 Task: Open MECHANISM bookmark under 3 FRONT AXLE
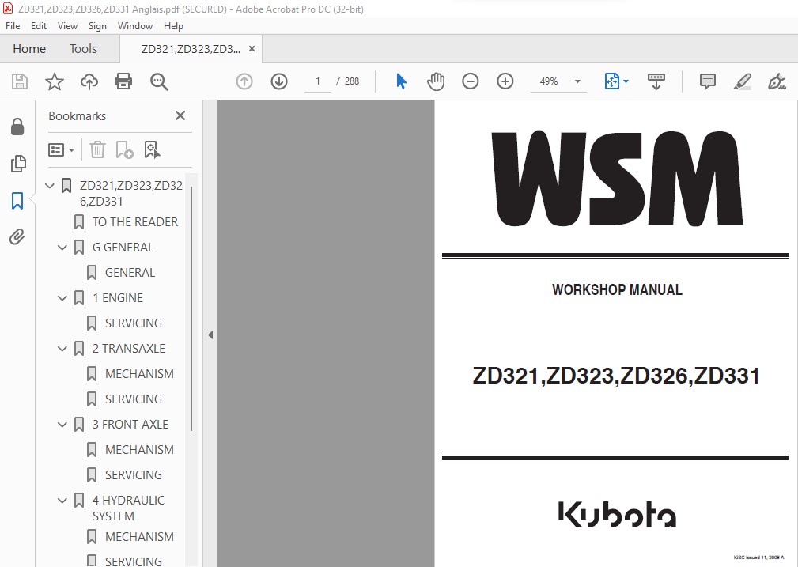[x=139, y=449]
